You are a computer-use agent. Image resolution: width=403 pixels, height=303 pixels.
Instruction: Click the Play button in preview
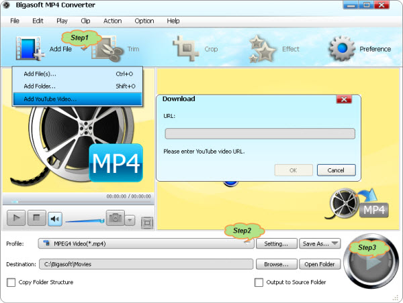(x=16, y=218)
